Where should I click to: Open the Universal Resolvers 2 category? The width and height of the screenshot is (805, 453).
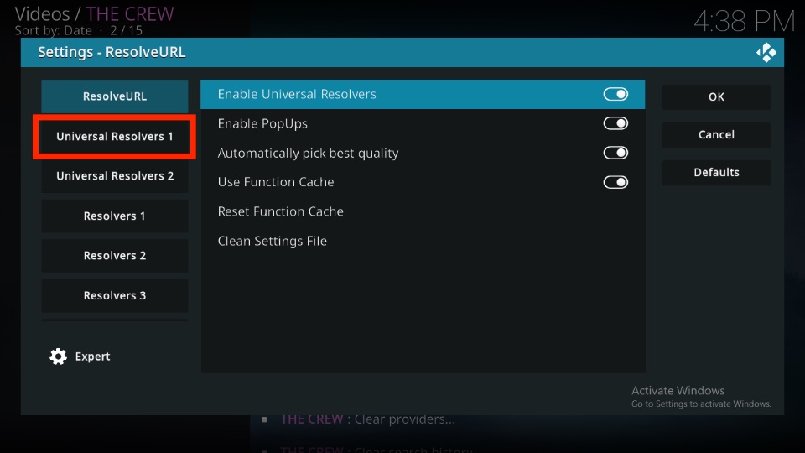pos(115,175)
